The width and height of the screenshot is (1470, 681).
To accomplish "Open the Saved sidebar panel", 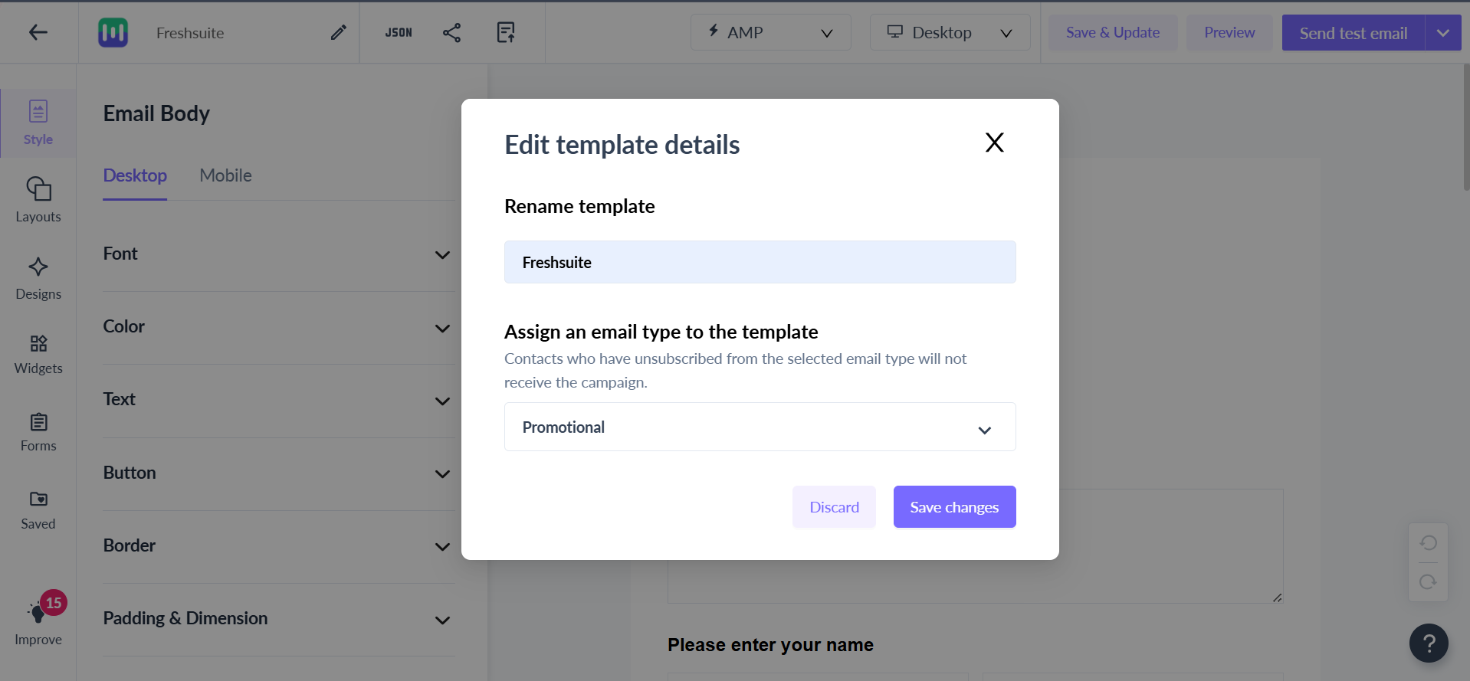I will tap(38, 511).
